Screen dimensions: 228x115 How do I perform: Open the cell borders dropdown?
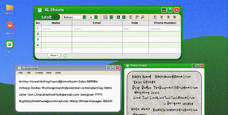click(111, 17)
